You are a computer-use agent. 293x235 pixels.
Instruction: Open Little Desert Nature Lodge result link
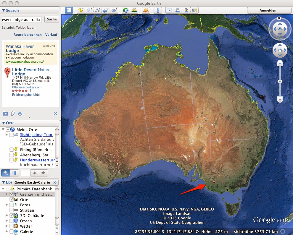31,72
